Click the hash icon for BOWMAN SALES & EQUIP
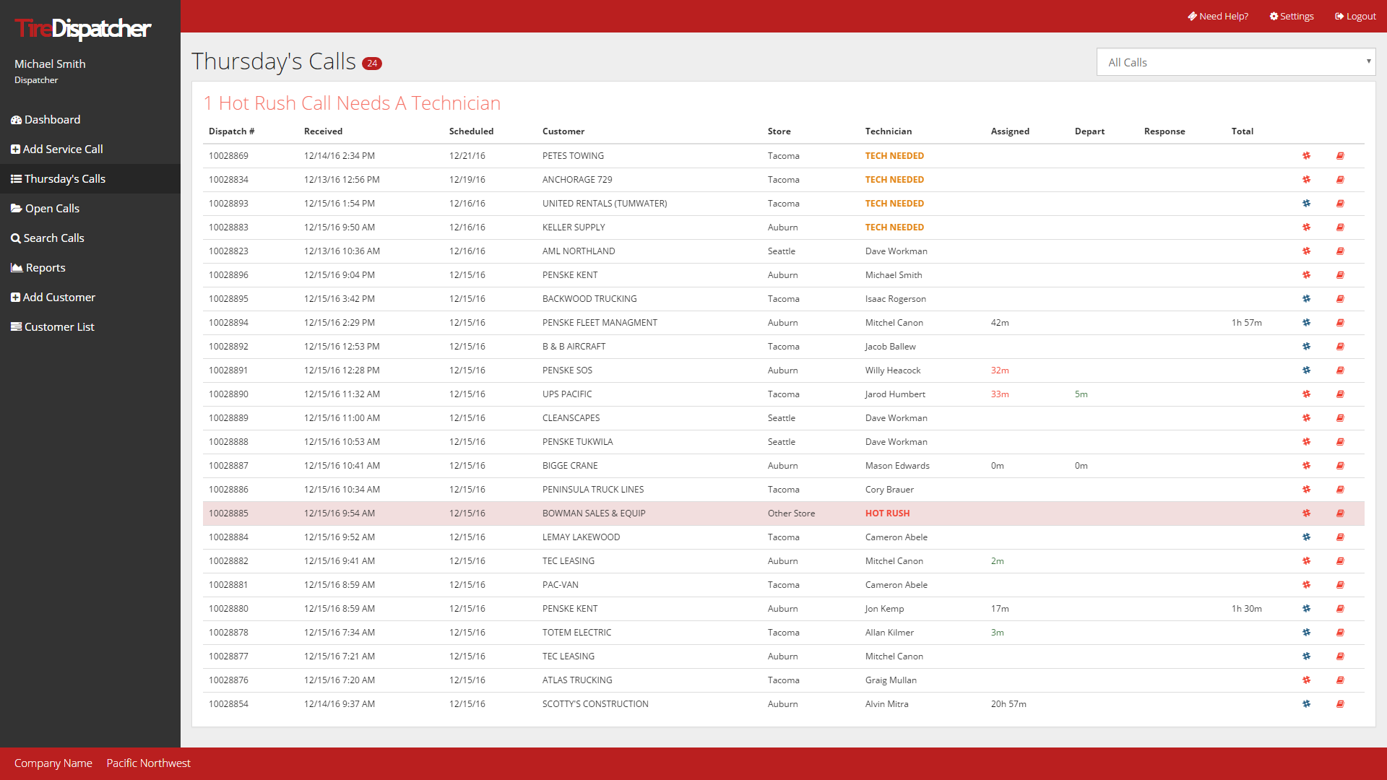This screenshot has height=780, width=1387. point(1306,513)
